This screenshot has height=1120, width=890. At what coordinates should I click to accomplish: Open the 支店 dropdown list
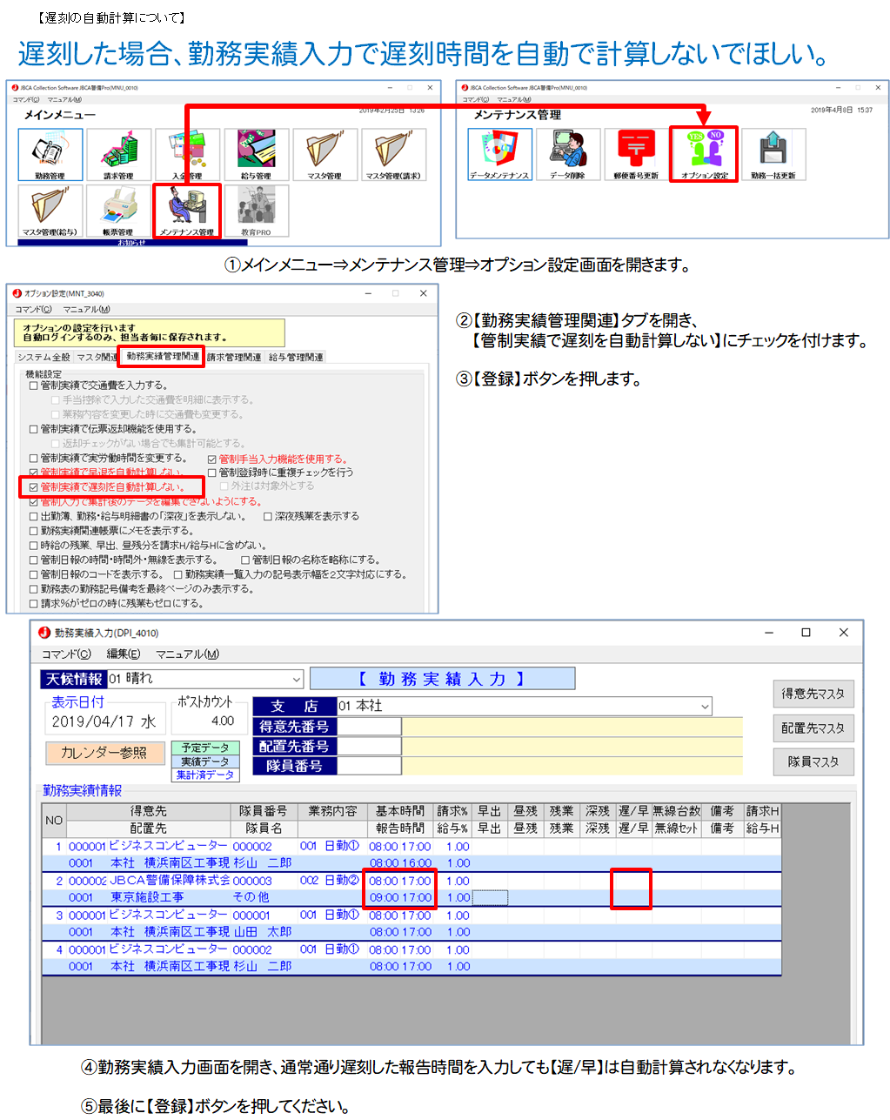(705, 707)
